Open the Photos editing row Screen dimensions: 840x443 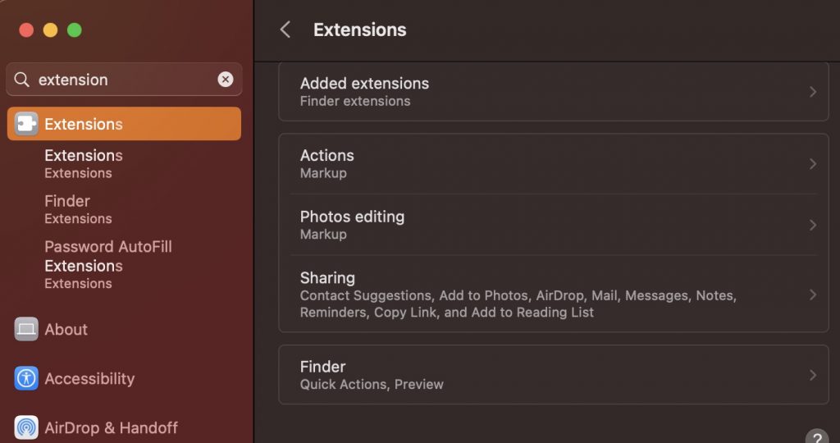point(554,225)
